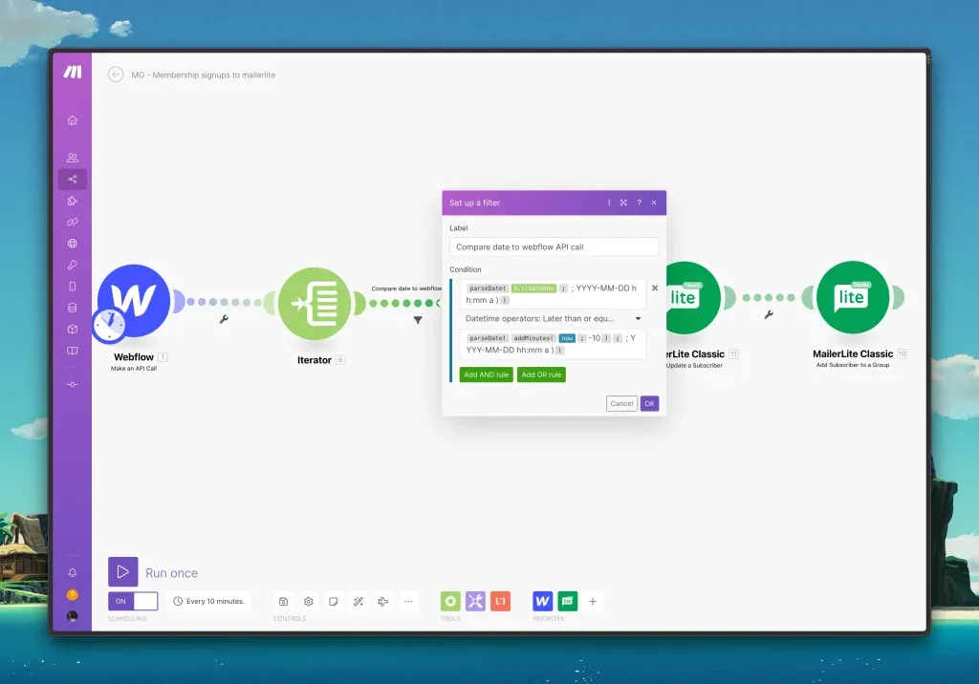
Task: Go back using the arrow near scenario title
Action: (x=116, y=75)
